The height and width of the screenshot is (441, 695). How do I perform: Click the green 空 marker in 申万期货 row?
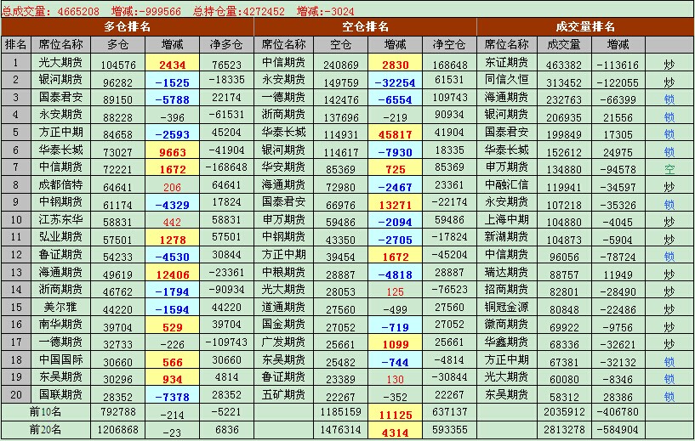(669, 169)
